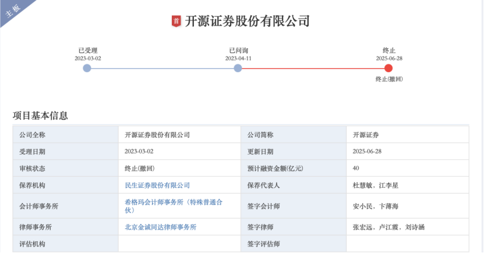Click the 已受理 timeline node circle
Viewport: 484px width, 253px height.
pyautogui.click(x=87, y=68)
